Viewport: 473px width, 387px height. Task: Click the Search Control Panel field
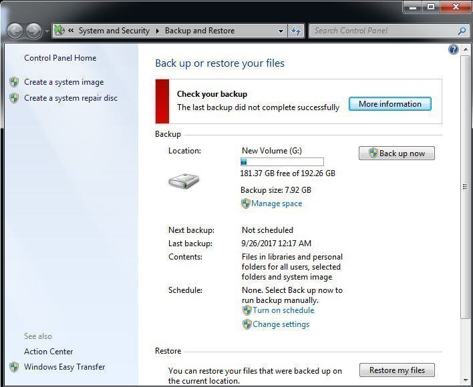389,31
